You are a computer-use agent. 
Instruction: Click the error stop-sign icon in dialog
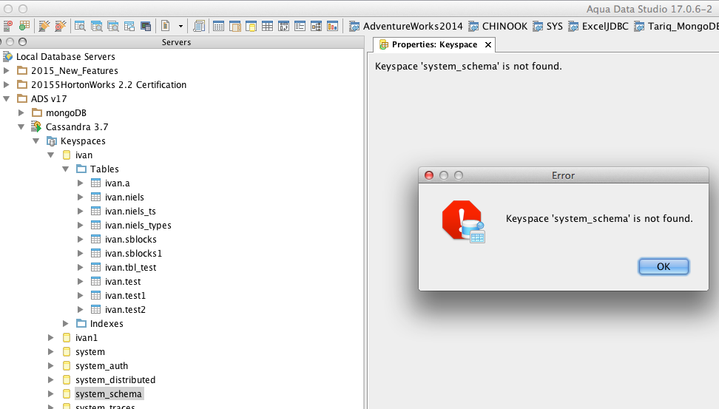463,221
